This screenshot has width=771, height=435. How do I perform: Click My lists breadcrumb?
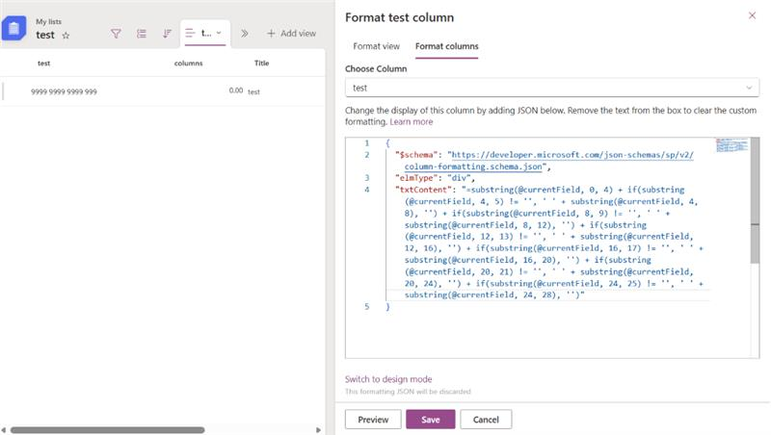[x=49, y=21]
